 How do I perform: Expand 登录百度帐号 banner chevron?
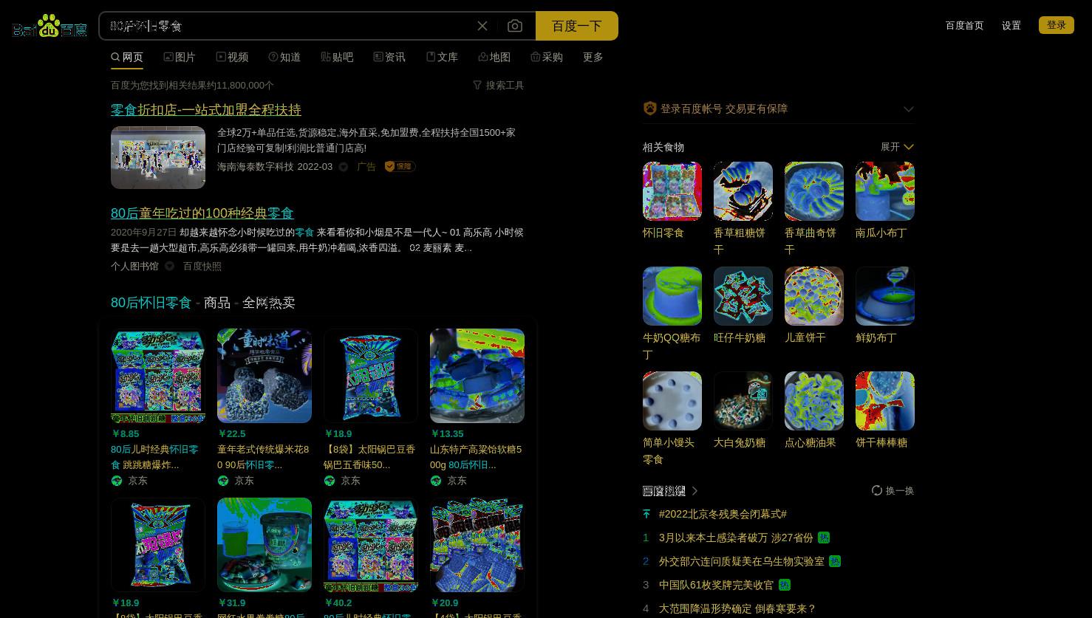tap(909, 109)
